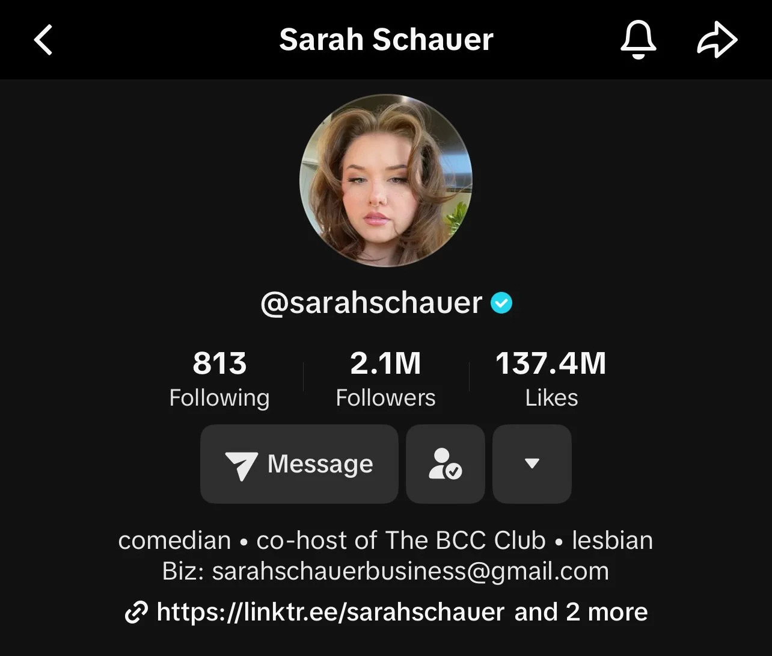Click the Message button
Screen dimensions: 772x656
[x=299, y=463]
